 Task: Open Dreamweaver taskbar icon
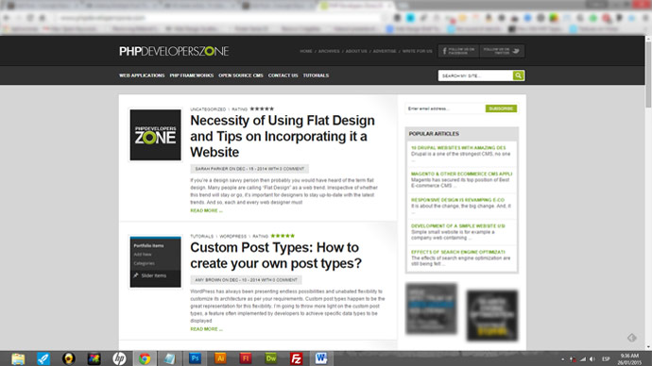click(x=271, y=358)
